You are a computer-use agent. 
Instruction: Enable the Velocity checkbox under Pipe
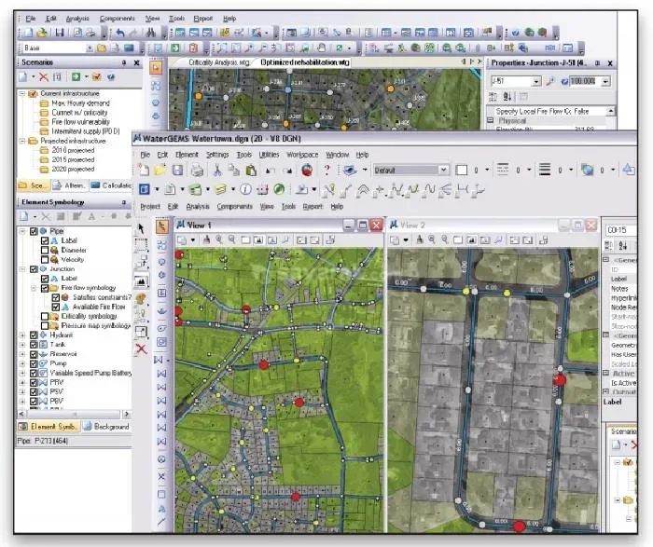(45, 260)
